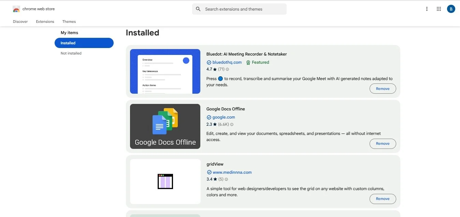The width and height of the screenshot is (460, 217).
Task: Click the 2.3 star rating (6.6K)
Action: [x=217, y=124]
